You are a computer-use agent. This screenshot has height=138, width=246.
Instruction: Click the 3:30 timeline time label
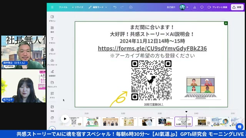(x=160, y=113)
